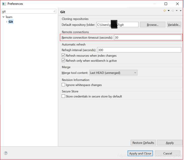This screenshot has height=160, width=184.
Task: Clear the filter text icon
Action: click(x=54, y=11)
